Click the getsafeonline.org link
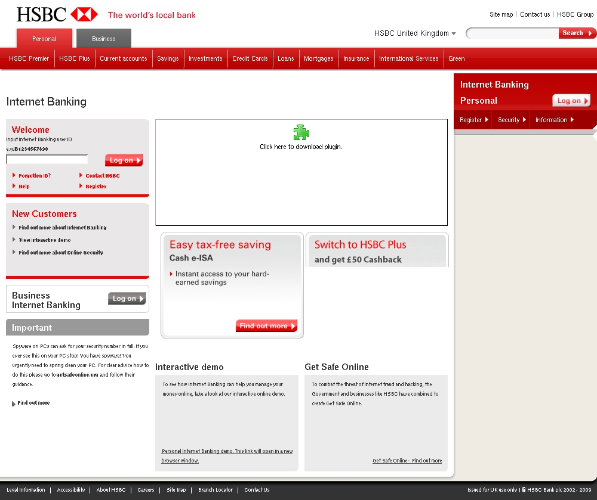 tap(77, 375)
